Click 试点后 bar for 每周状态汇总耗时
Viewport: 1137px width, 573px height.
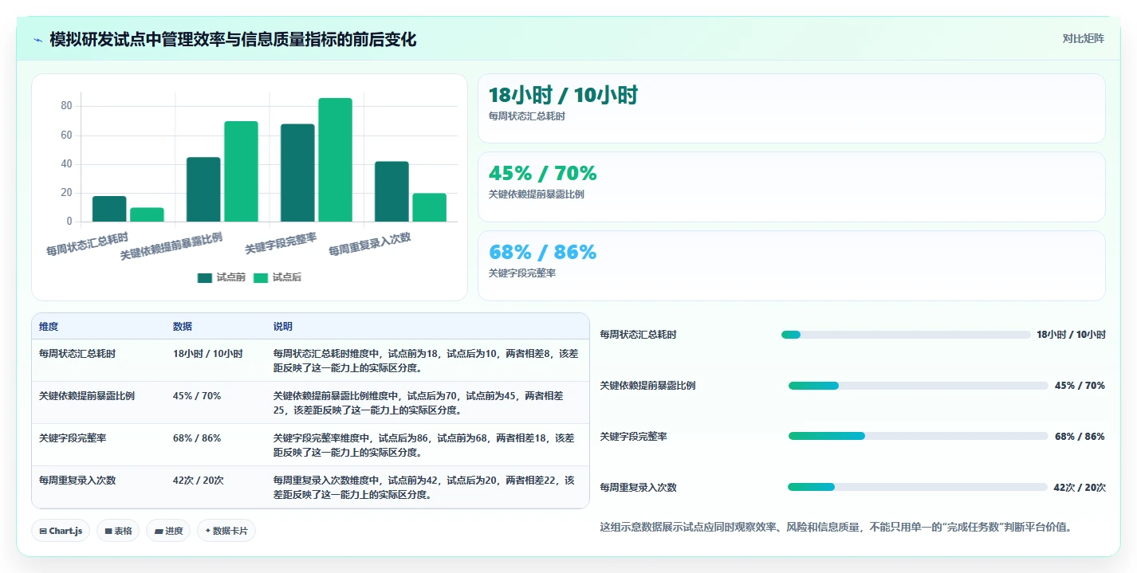147,214
